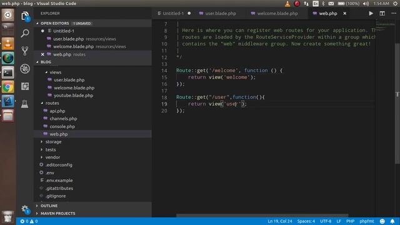Image resolution: width=400 pixels, height=225 pixels.
Task: Change language mode via PHP
Action: click(x=350, y=221)
